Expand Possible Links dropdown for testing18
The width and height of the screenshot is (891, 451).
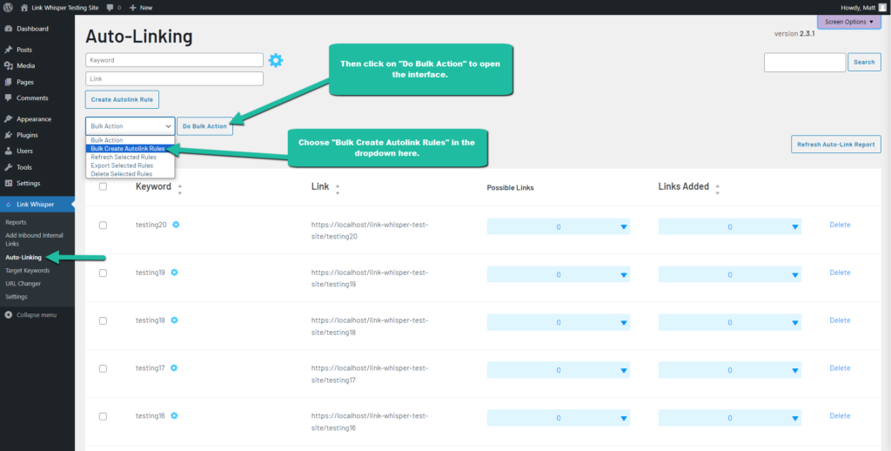coord(558,322)
